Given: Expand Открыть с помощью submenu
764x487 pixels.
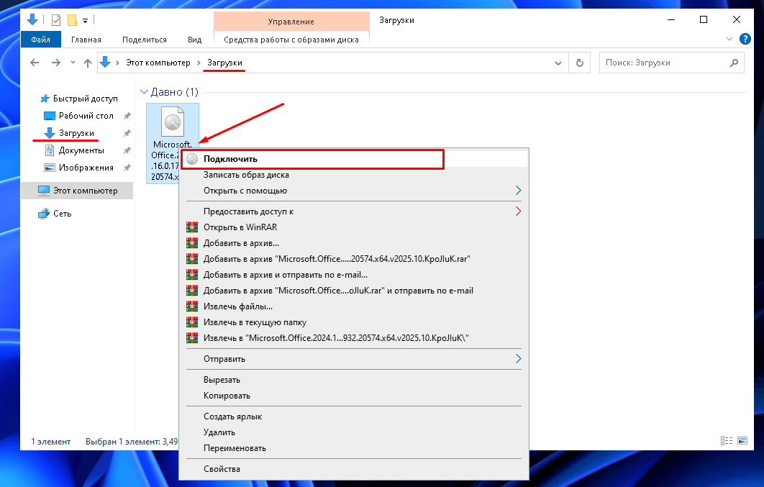Looking at the screenshot, I should coord(354,191).
